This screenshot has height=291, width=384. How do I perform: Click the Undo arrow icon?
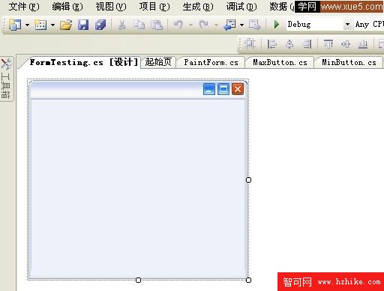pyautogui.click(x=178, y=25)
